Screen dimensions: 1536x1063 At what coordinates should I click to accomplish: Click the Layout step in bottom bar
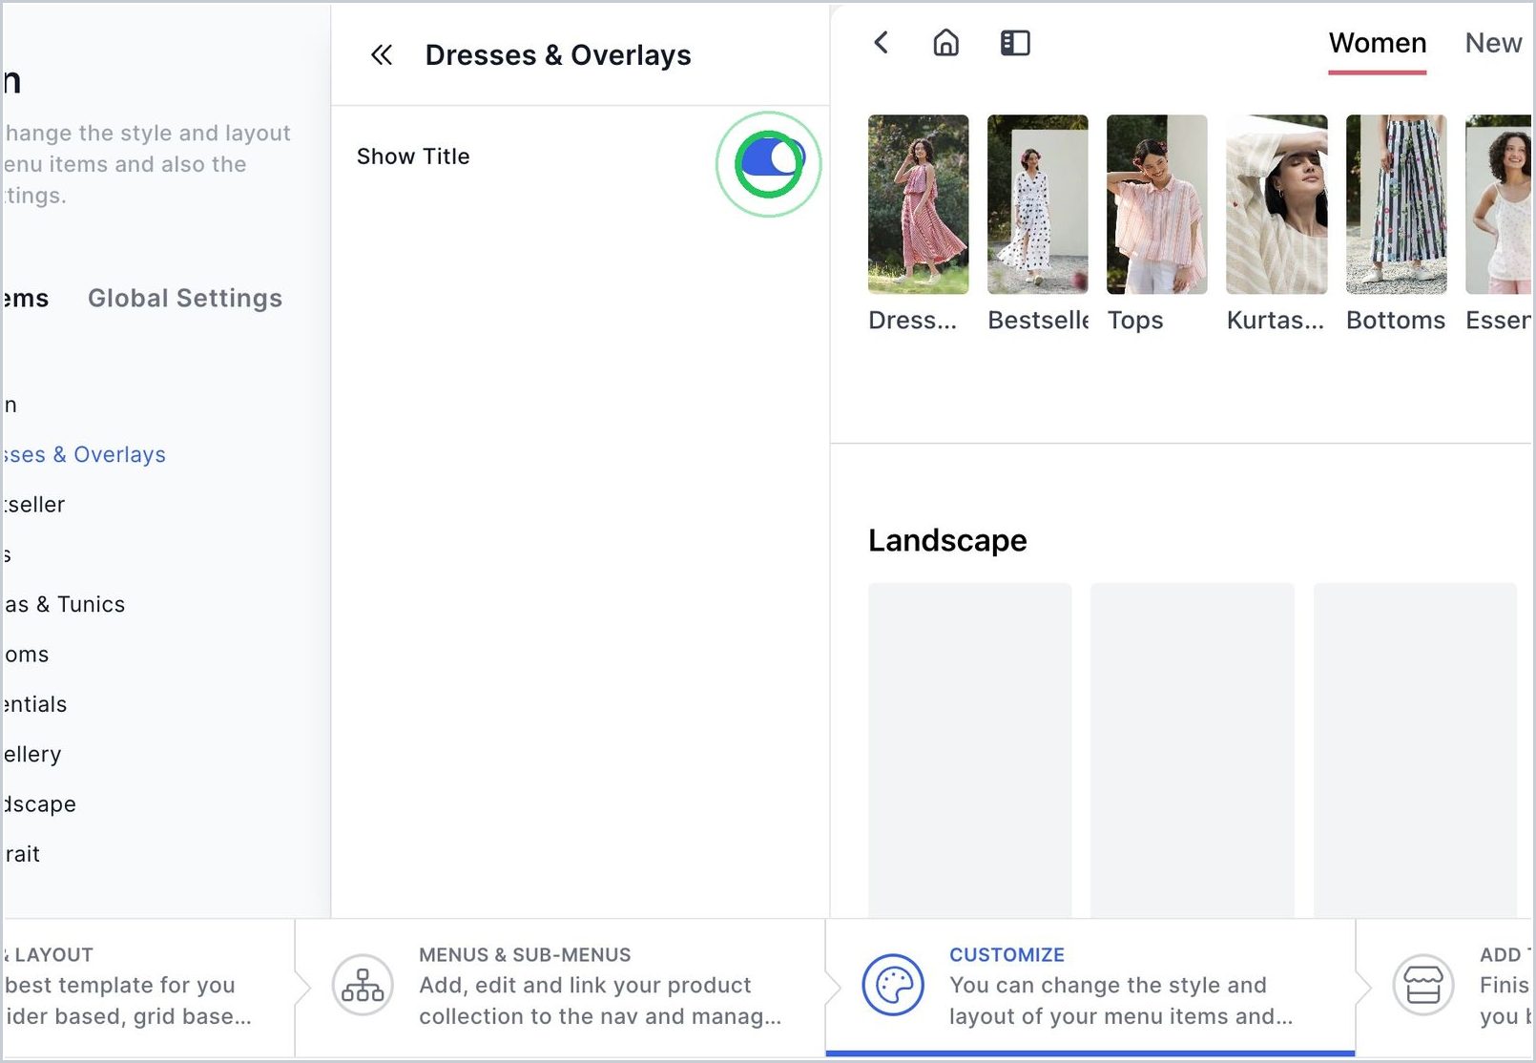coord(148,987)
